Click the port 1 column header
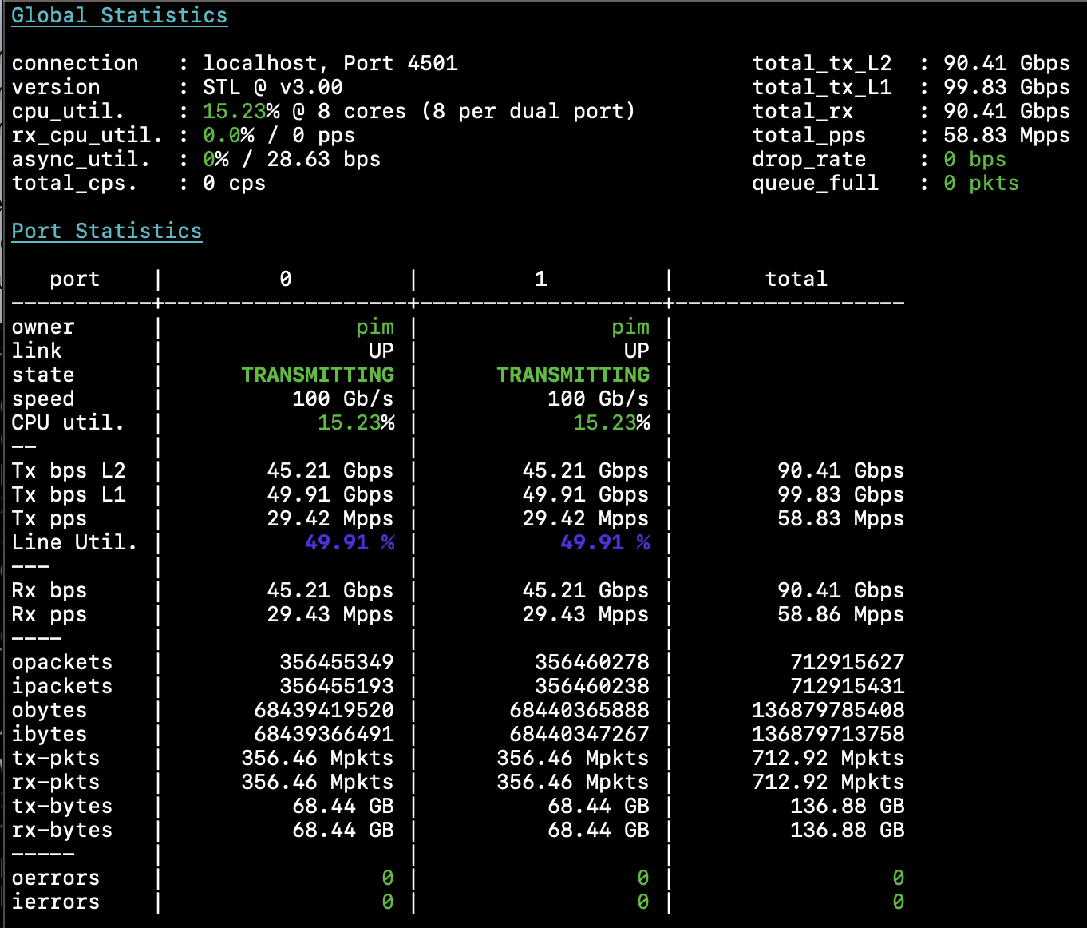Viewport: 1087px width, 928px height. 540,280
